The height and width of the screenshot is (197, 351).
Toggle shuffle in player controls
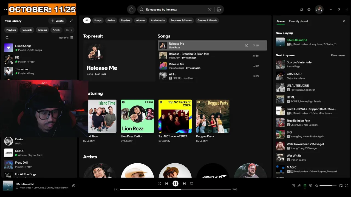click(x=159, y=184)
